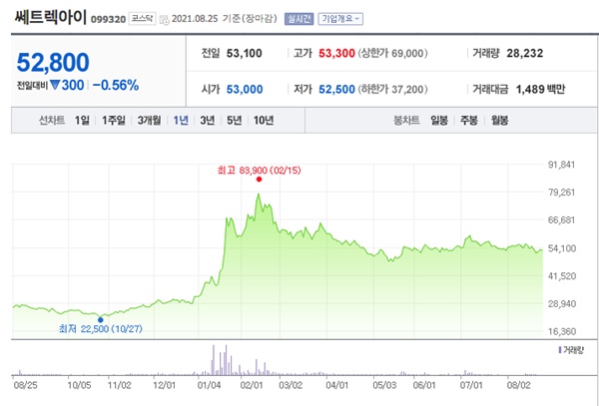Click the 최저 22,500 (10/27) label

click(x=101, y=329)
